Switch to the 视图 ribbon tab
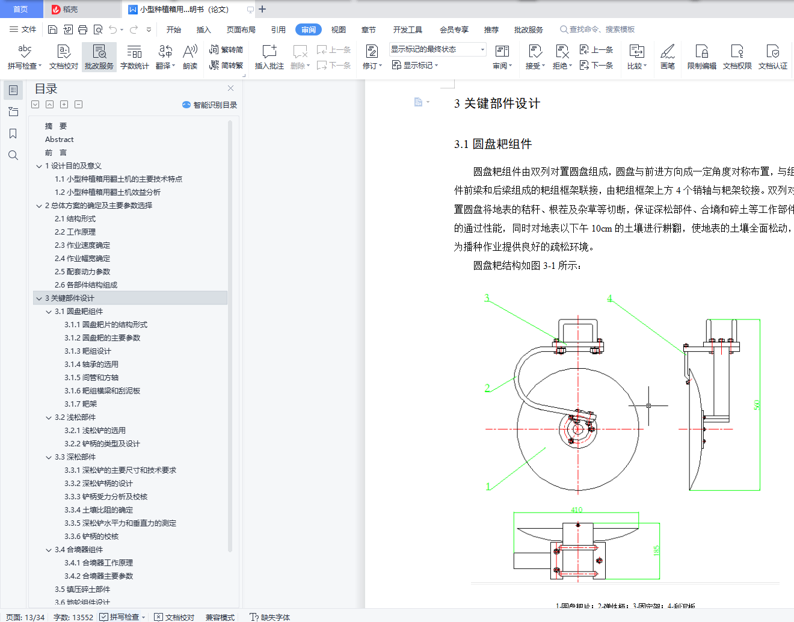Image resolution: width=794 pixels, height=622 pixels. coord(339,29)
